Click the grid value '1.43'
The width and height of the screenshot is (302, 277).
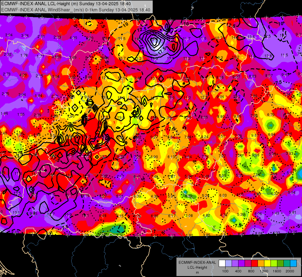(x=275, y=213)
